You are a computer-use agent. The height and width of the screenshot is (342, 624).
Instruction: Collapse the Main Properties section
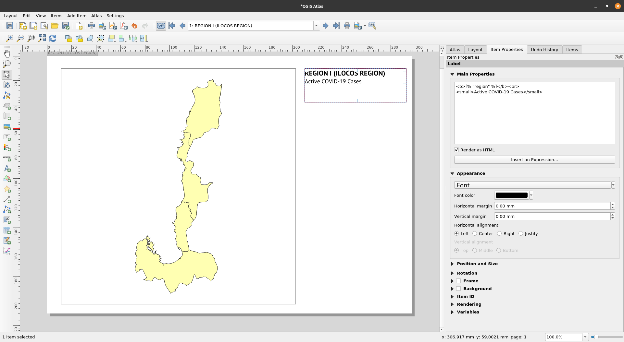click(452, 74)
